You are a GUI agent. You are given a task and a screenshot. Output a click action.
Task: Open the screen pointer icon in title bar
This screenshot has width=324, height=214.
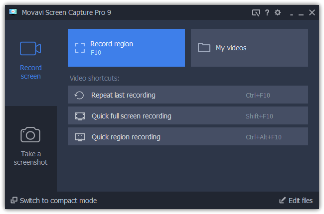pyautogui.click(x=256, y=12)
